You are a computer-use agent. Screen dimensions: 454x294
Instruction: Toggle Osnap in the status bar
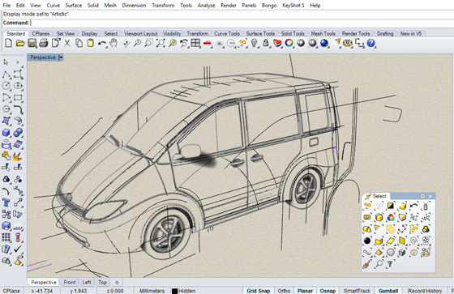tap(328, 291)
